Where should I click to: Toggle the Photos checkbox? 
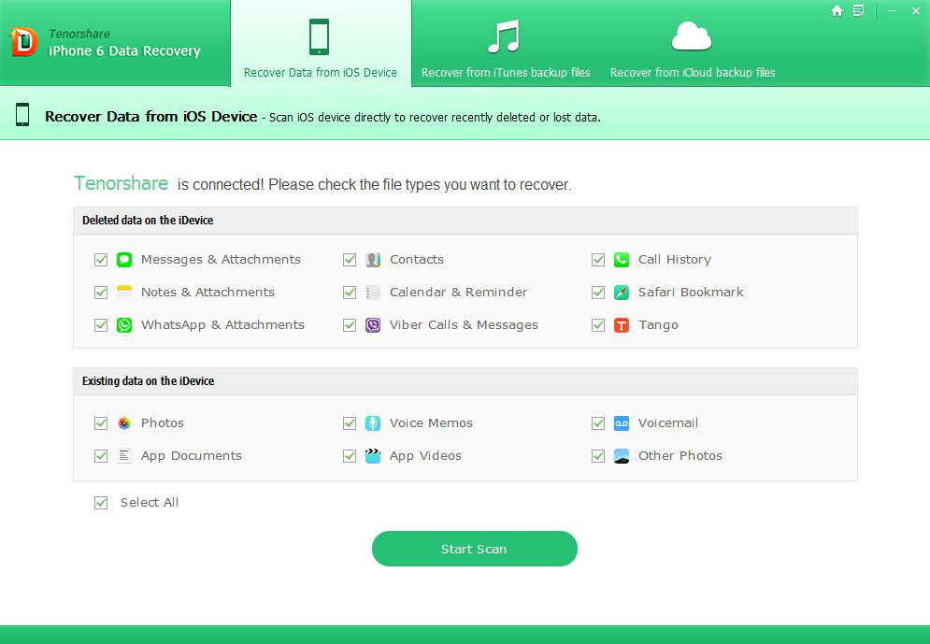pos(101,422)
